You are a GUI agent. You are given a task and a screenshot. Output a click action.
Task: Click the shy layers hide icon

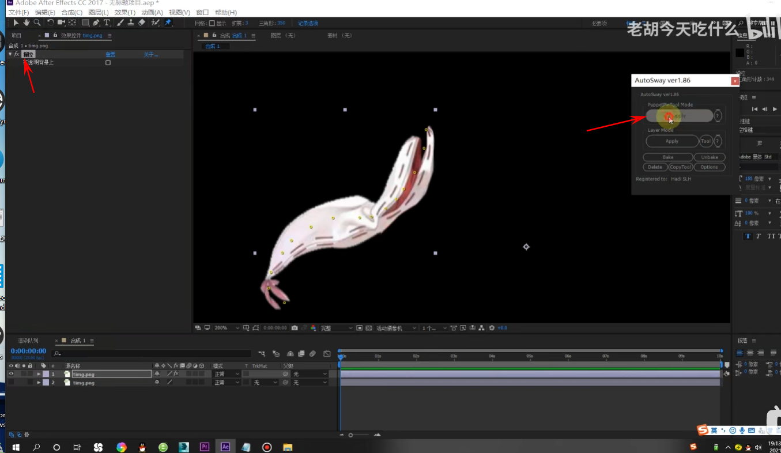click(x=290, y=353)
